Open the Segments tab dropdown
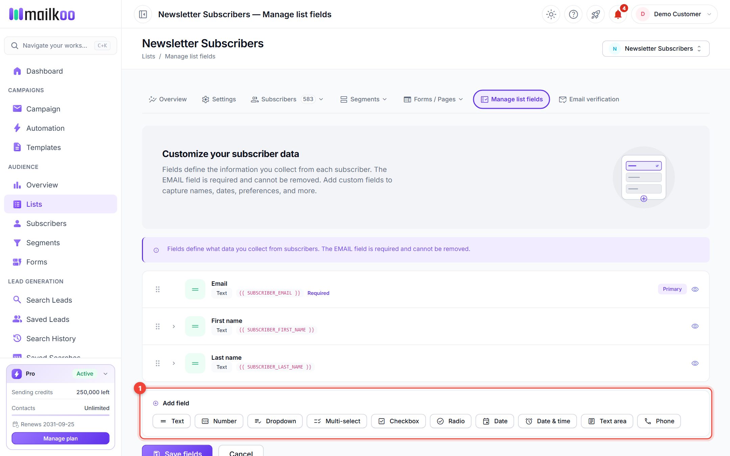The width and height of the screenshot is (730, 456). (x=364, y=99)
